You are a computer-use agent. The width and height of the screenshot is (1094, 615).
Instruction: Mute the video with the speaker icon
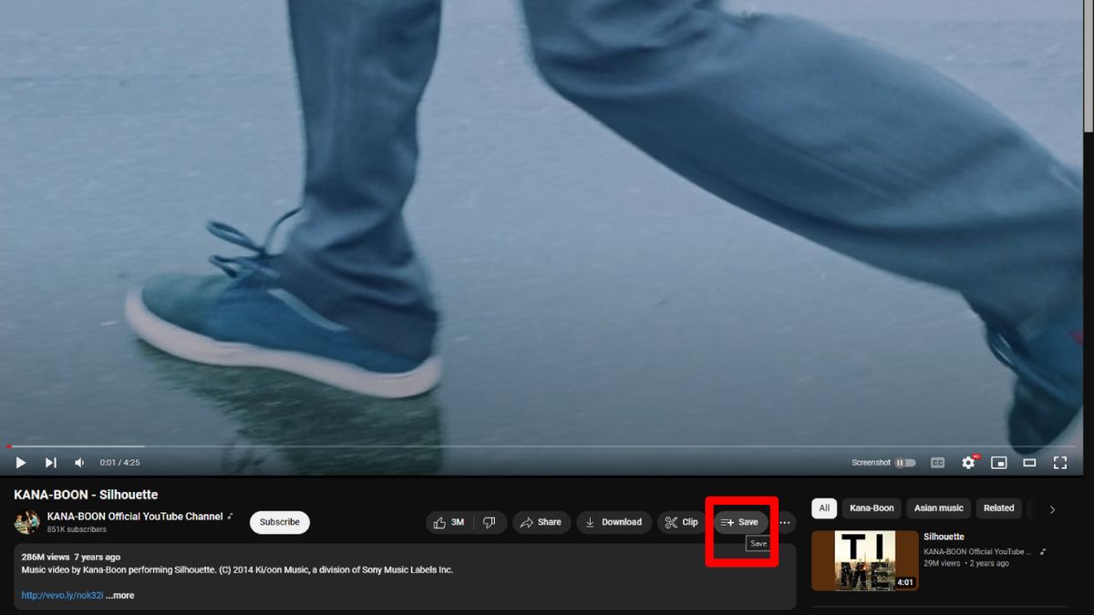point(78,462)
